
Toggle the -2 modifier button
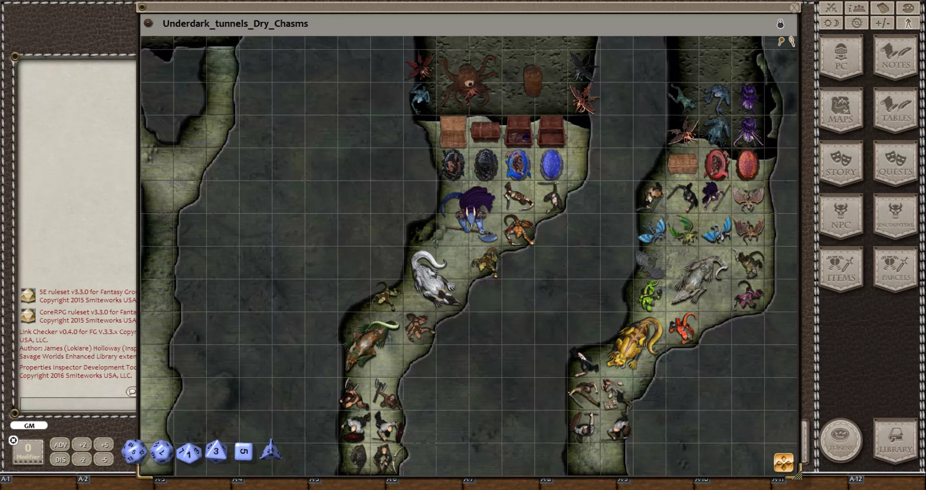point(82,460)
